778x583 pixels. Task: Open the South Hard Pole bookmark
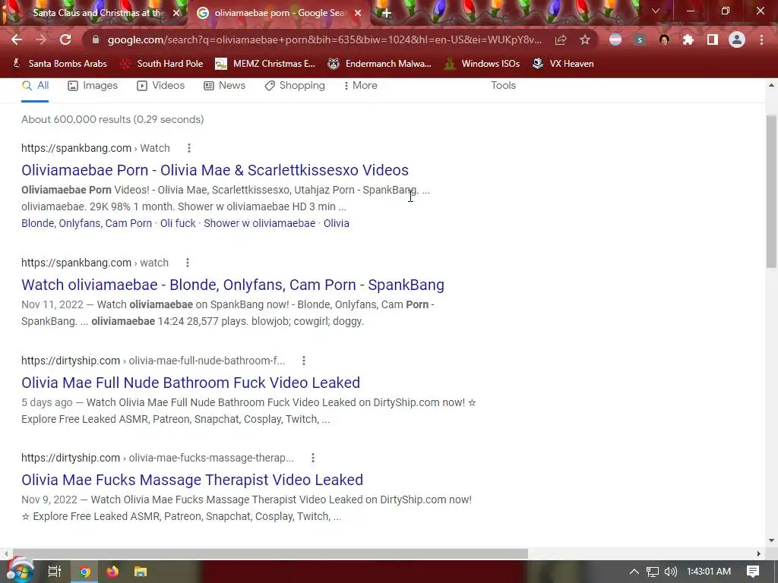tap(163, 64)
